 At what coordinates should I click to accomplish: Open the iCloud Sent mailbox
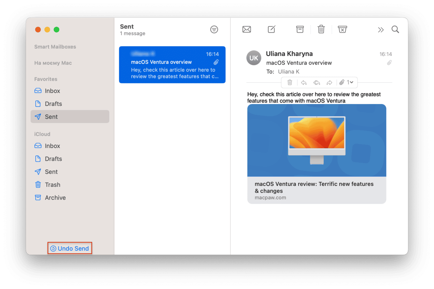[70, 172]
